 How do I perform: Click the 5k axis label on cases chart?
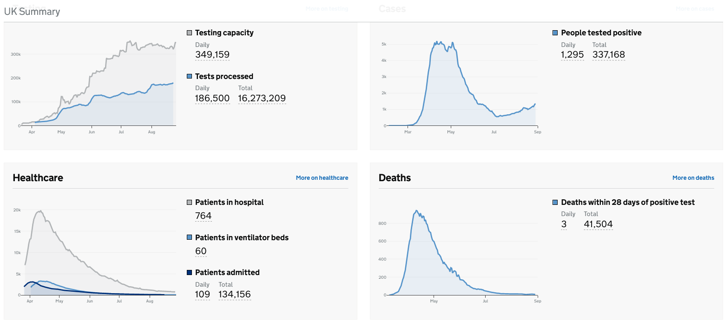click(x=384, y=44)
